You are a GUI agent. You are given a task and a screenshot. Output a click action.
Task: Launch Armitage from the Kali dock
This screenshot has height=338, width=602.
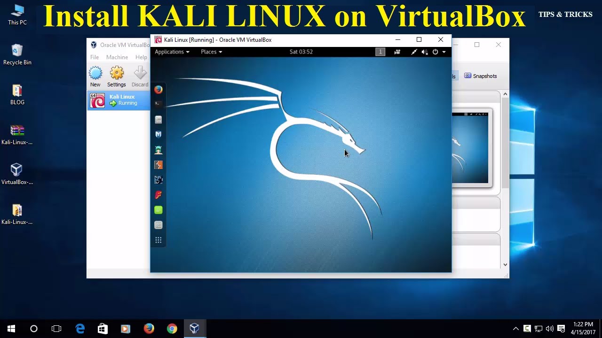coord(158,150)
